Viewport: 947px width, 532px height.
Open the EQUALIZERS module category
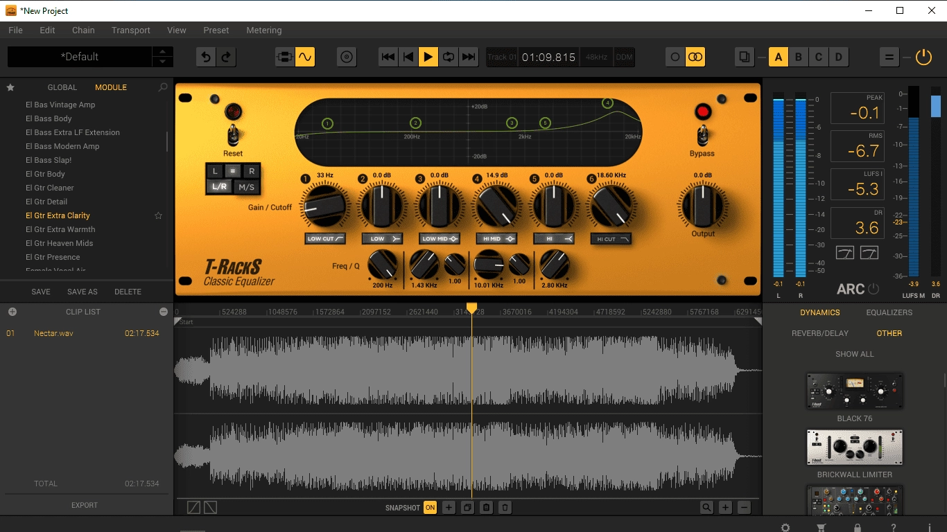(889, 312)
